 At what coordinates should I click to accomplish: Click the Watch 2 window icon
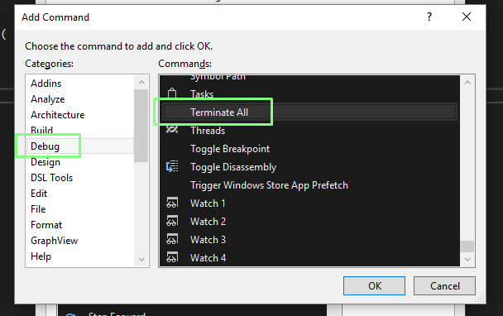click(172, 221)
